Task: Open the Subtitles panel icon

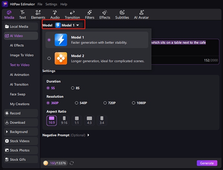Action: click(x=122, y=12)
